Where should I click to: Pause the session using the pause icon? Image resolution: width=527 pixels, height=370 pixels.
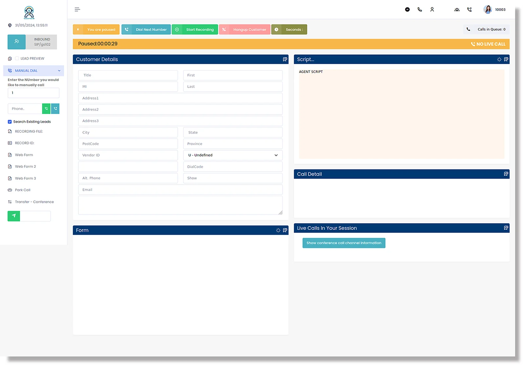(407, 9)
